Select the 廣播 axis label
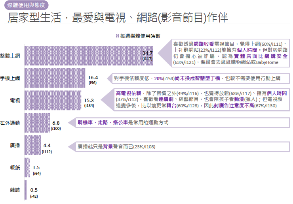This screenshot has height=204, width=293. coord(15,145)
